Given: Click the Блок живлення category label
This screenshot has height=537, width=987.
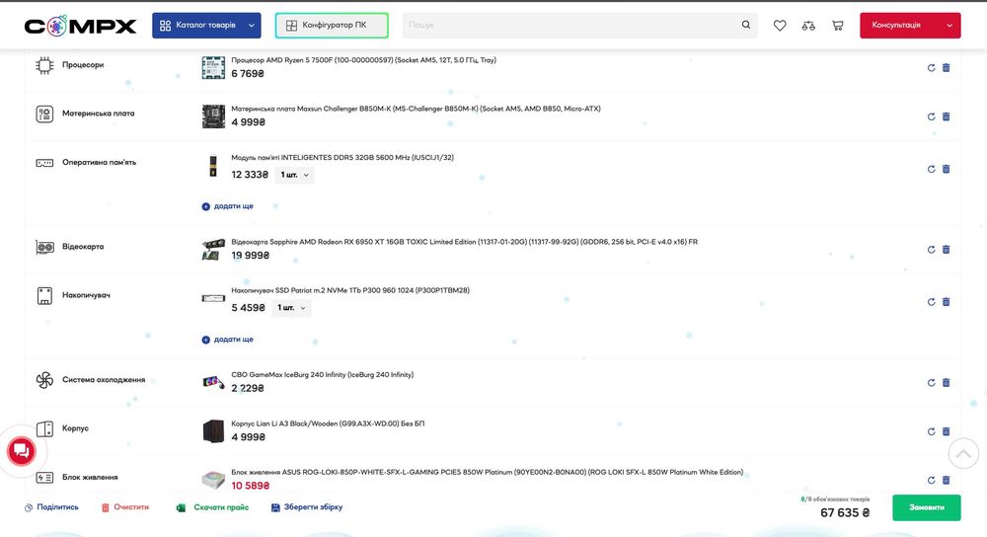Looking at the screenshot, I should pos(90,477).
